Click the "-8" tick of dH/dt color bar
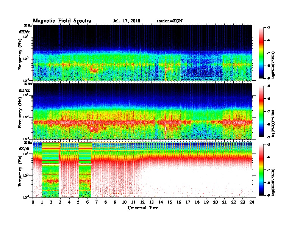Screen dimensions: 300x232 click(268, 66)
